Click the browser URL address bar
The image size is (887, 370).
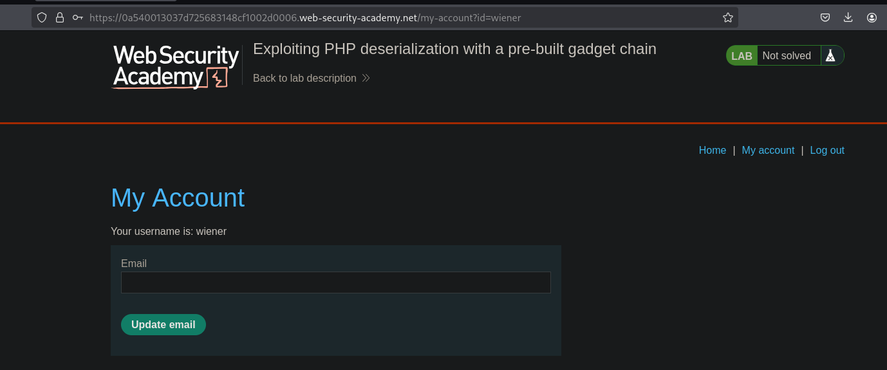[x=386, y=18]
